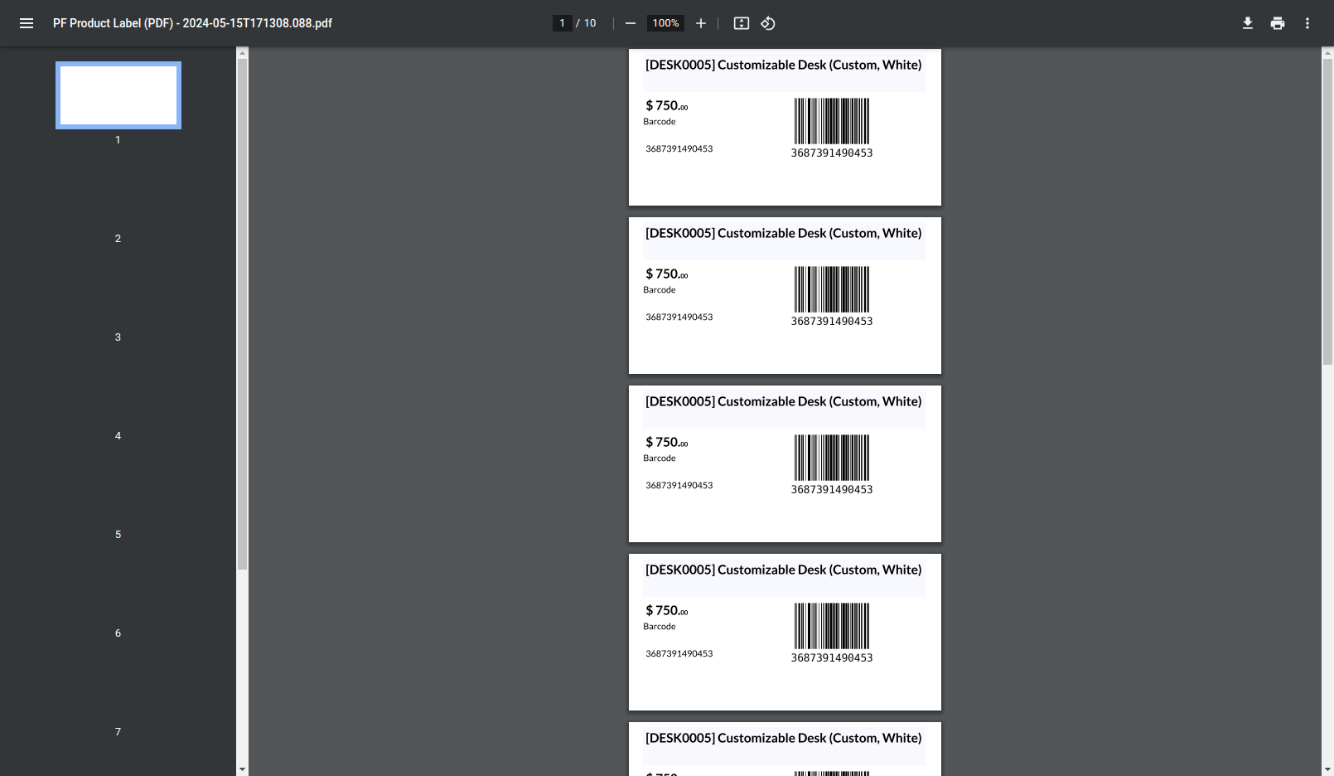This screenshot has height=776, width=1334.
Task: Select the barcode number 3687391490453 text
Action: tap(679, 148)
